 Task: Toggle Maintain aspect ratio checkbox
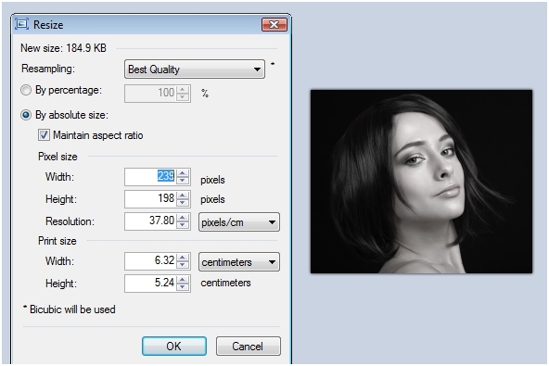point(44,135)
